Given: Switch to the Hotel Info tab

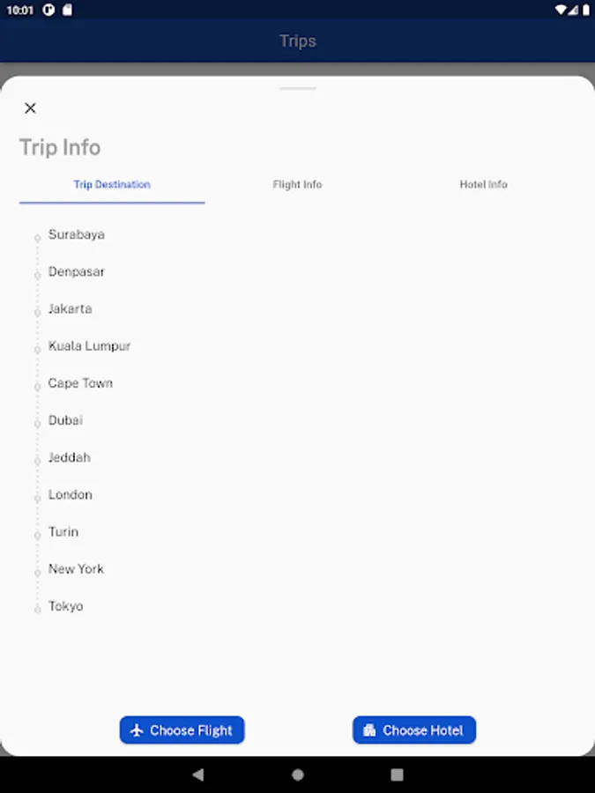Looking at the screenshot, I should pyautogui.click(x=483, y=185).
